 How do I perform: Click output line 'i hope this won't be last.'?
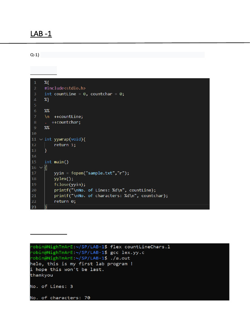pos(67,269)
